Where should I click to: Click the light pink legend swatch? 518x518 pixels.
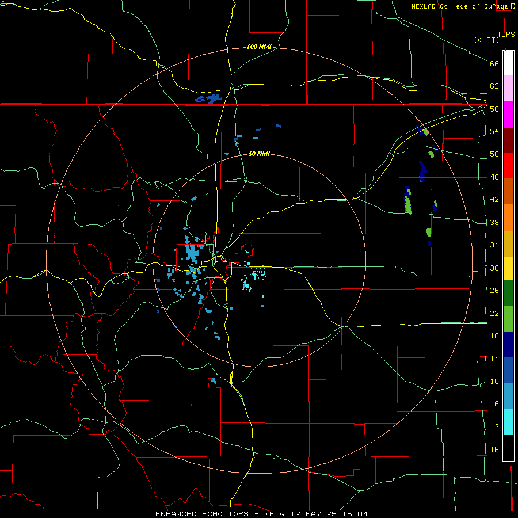pos(508,88)
